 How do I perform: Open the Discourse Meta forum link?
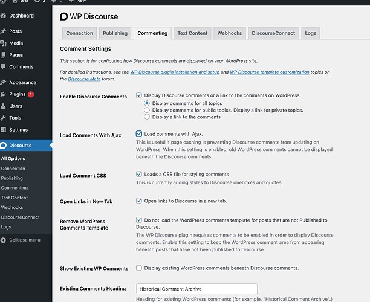click(x=84, y=79)
